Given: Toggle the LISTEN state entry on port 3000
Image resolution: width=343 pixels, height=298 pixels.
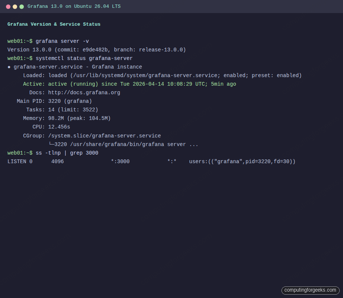Looking at the screenshot, I should [x=16, y=161].
